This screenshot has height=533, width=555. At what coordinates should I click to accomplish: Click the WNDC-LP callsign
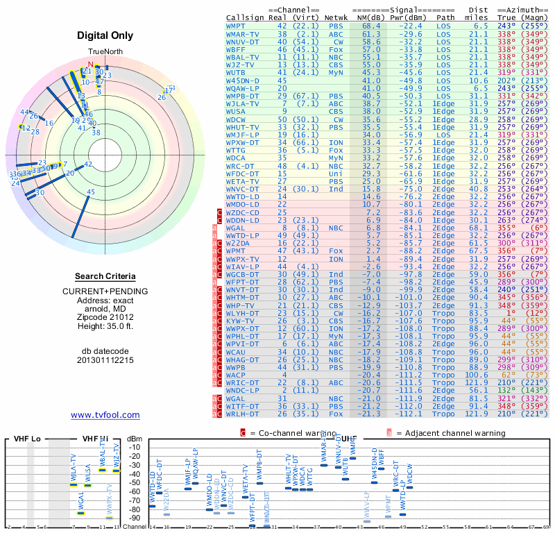pos(242,391)
